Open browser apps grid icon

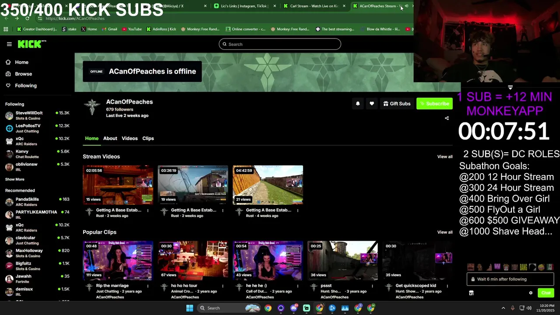(6, 29)
